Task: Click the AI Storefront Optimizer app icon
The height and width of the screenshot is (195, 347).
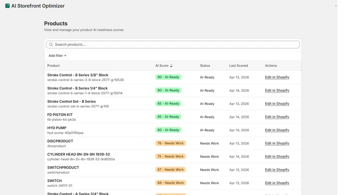Action: [x=7, y=6]
